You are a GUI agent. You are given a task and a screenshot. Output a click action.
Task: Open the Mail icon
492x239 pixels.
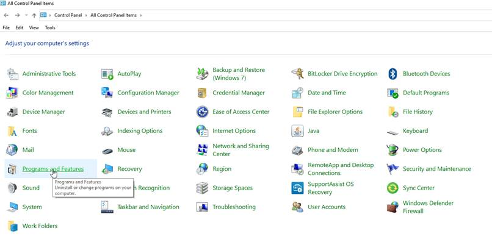coord(12,150)
